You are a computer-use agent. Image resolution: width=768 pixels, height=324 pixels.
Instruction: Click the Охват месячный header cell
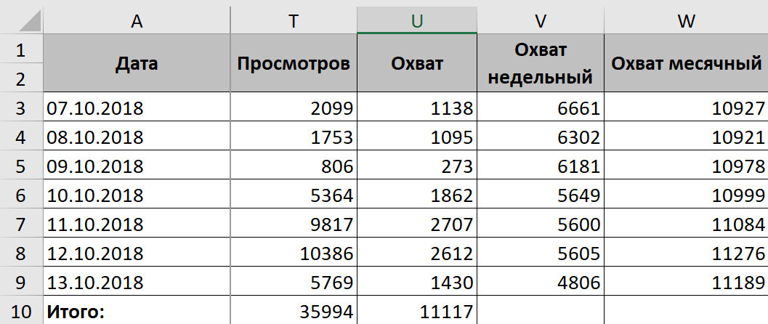[x=686, y=63]
